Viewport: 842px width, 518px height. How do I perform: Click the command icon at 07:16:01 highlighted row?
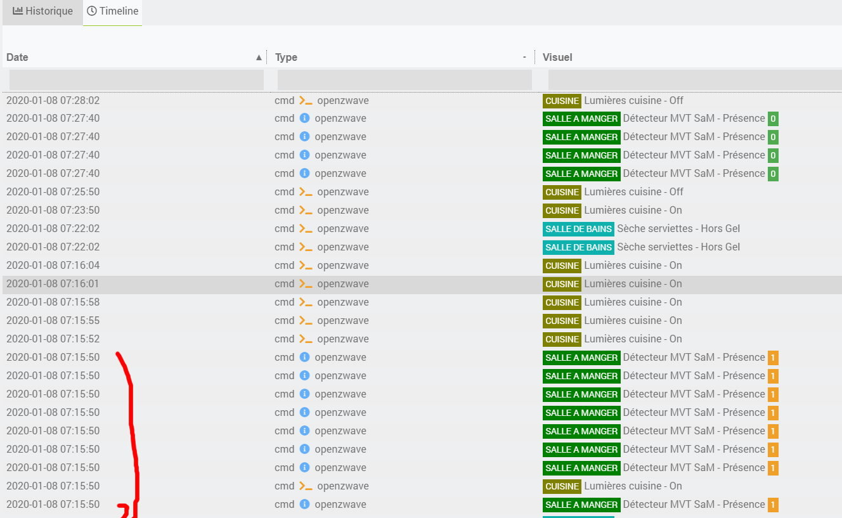coord(306,283)
